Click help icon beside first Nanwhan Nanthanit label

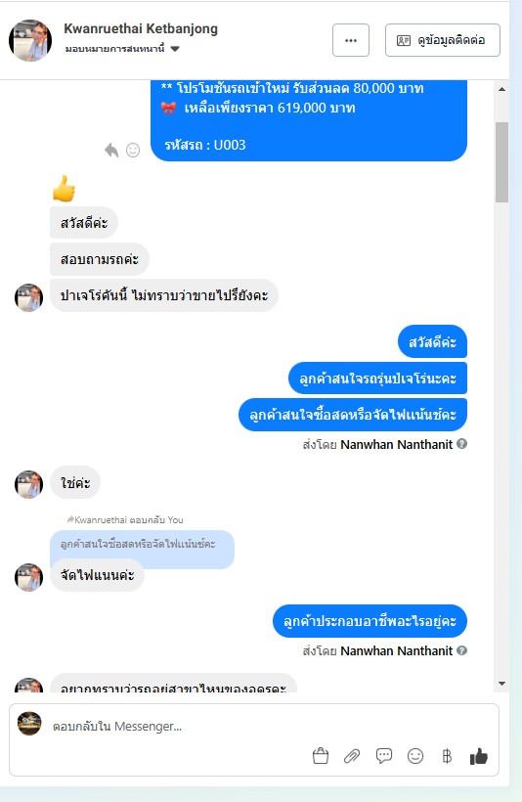[x=461, y=444]
